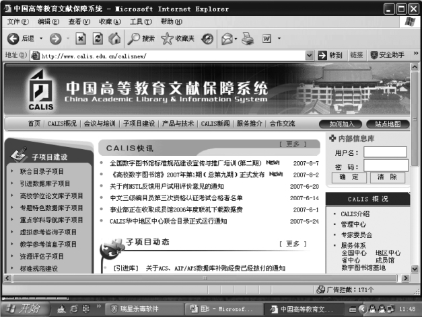
Task: Open the 帮助(H) menu
Action: pos(172,21)
